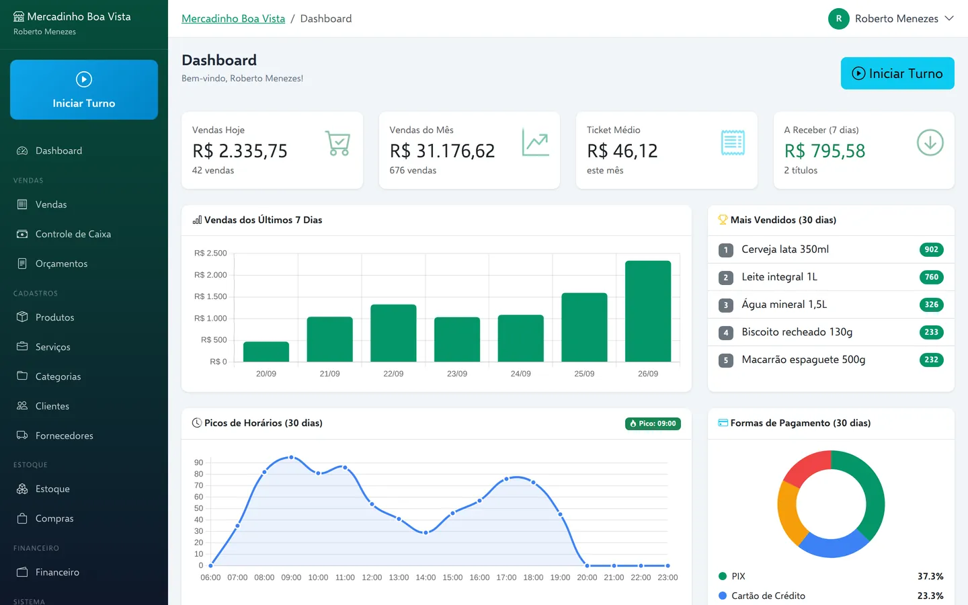
Task: Click the 25/09 bar in the sales chart
Action: (x=584, y=327)
